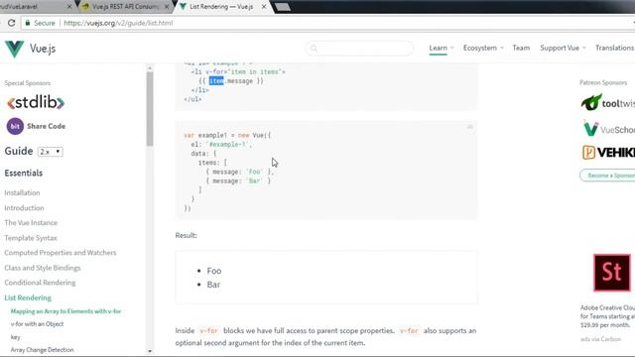Go to Array Change Detection section
Image resolution: width=635 pixels, height=357 pixels.
[42, 350]
